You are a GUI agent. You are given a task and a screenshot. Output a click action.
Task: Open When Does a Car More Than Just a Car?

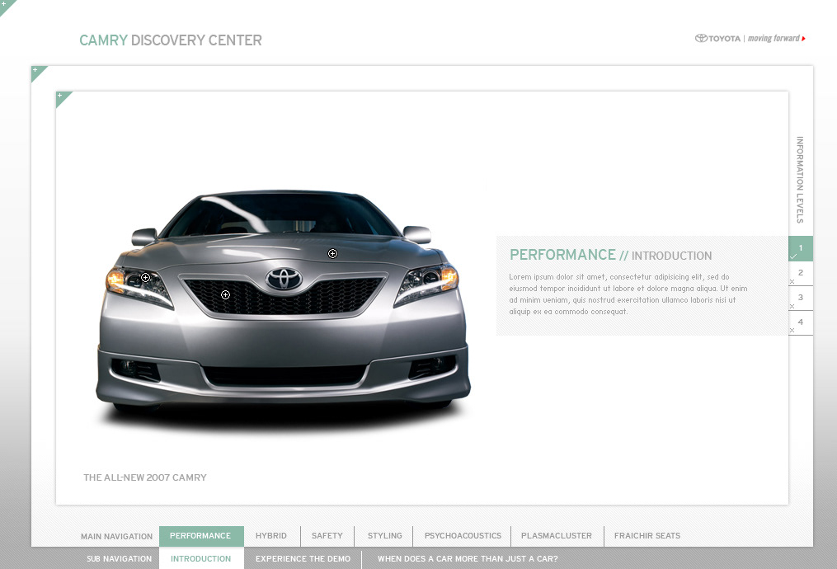click(468, 559)
